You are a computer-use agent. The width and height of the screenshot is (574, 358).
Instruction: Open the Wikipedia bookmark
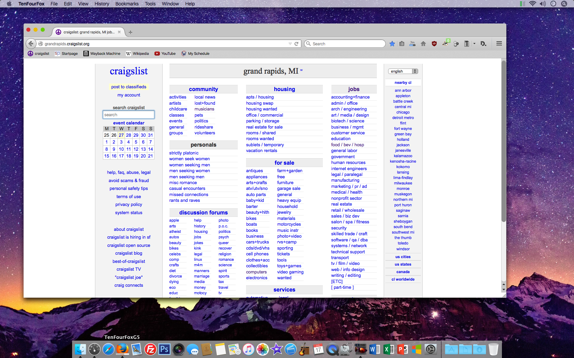137,54
